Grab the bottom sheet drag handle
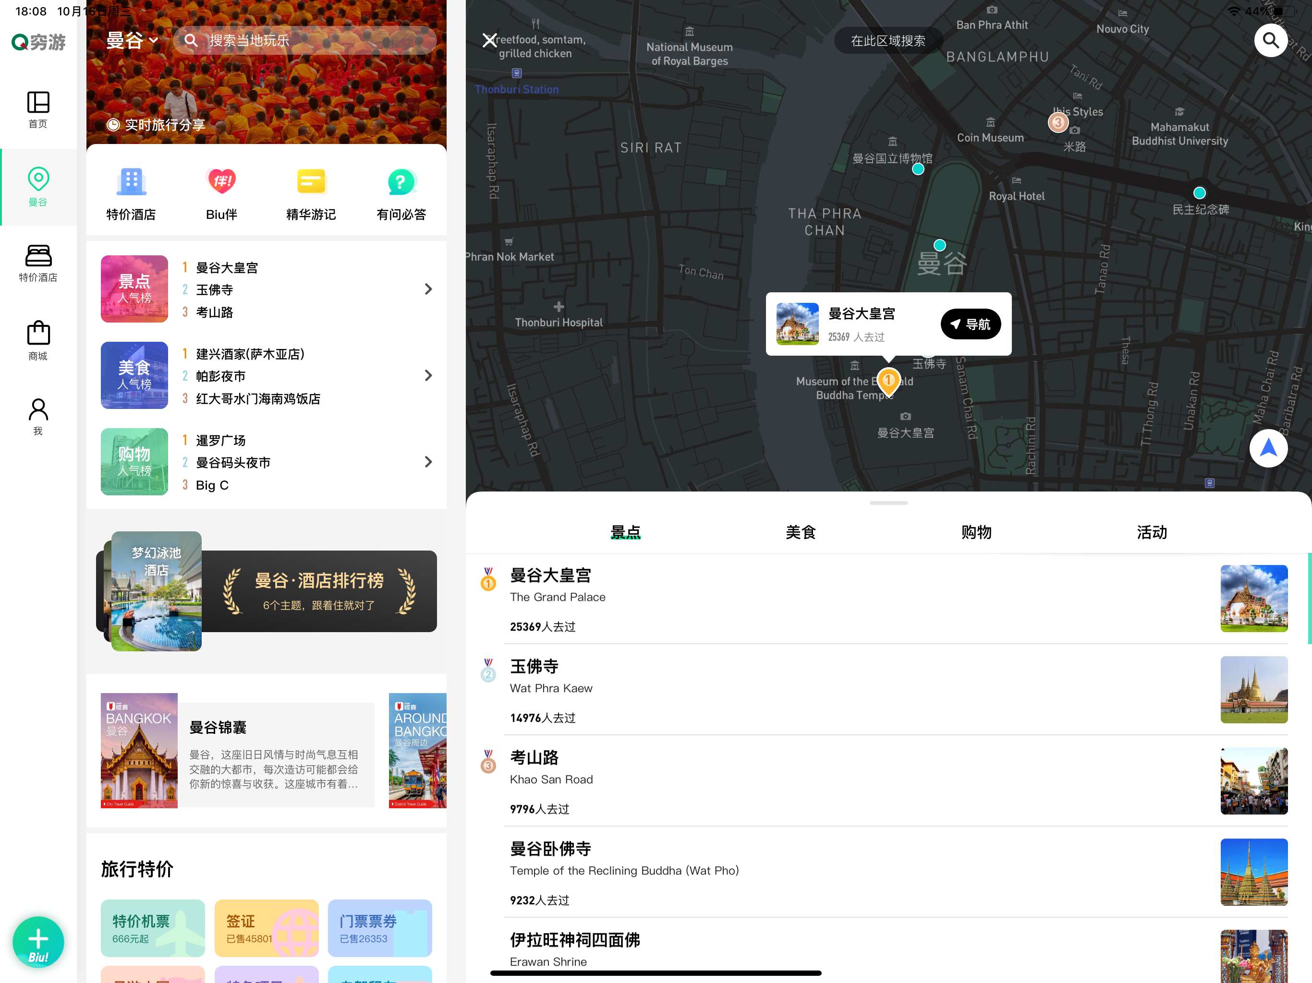The width and height of the screenshot is (1312, 983). click(888, 503)
